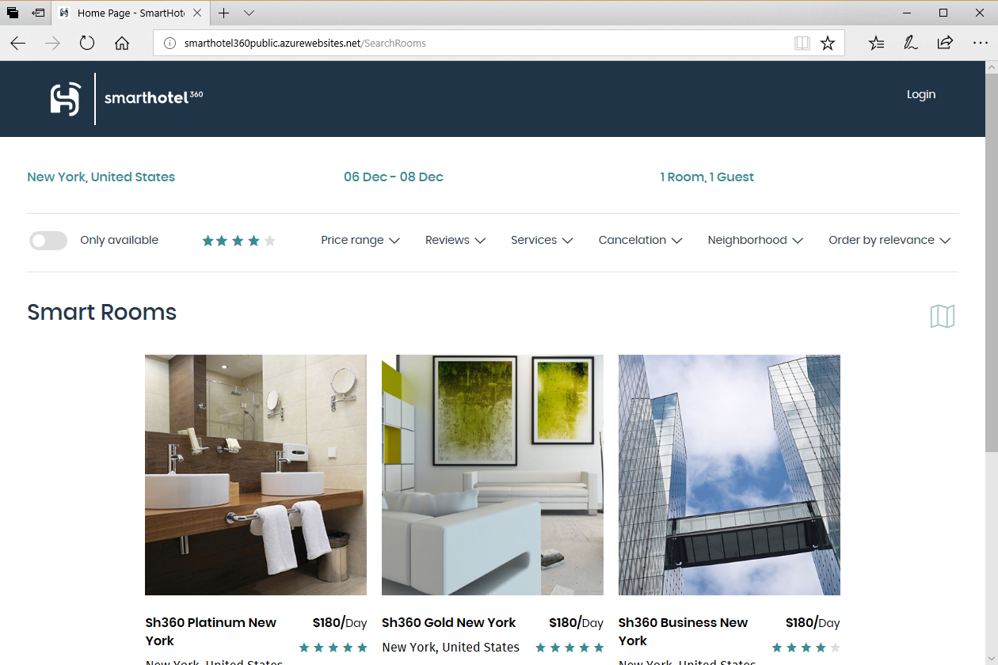Click the Add notes pen icon

point(911,44)
